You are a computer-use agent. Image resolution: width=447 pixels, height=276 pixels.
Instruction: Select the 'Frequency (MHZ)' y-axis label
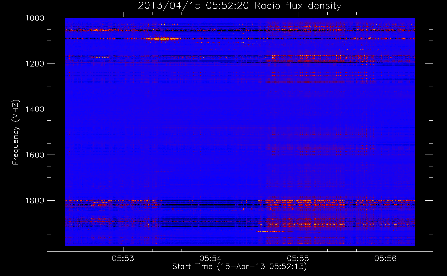16,132
